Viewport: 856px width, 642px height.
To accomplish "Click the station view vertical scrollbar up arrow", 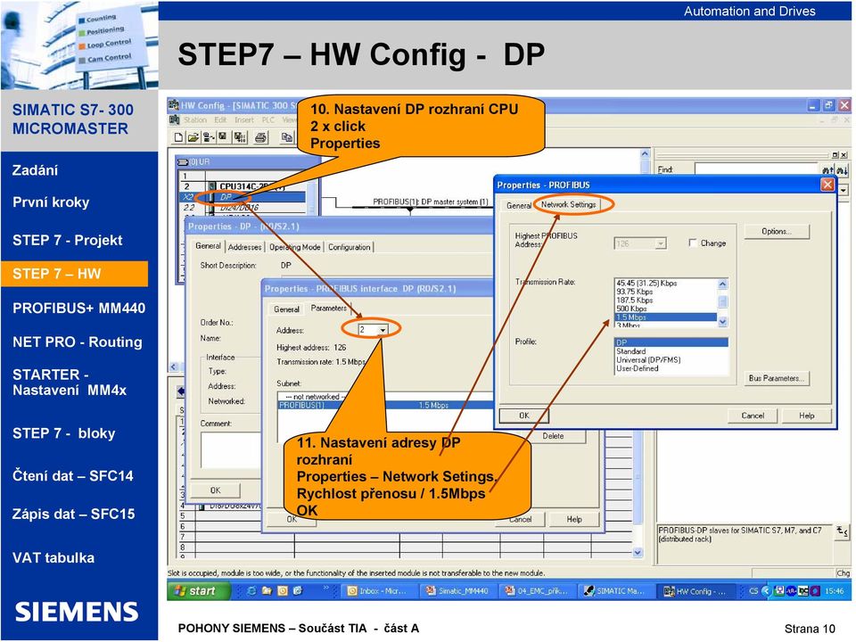I will click(x=644, y=154).
